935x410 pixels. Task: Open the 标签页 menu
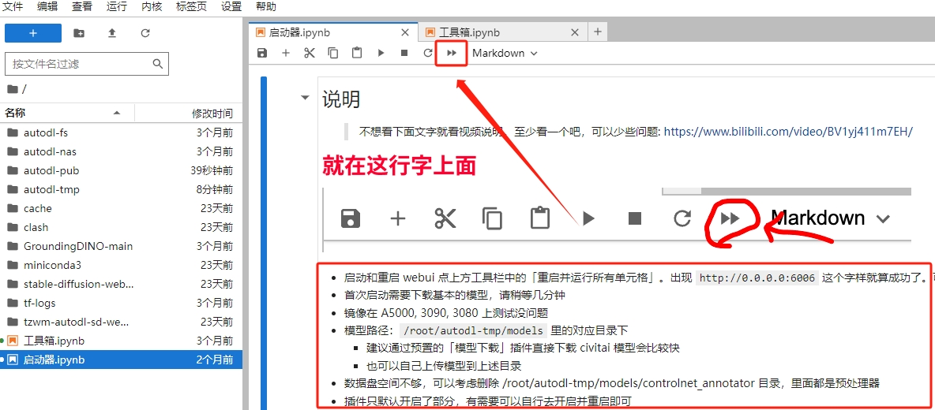(x=190, y=6)
